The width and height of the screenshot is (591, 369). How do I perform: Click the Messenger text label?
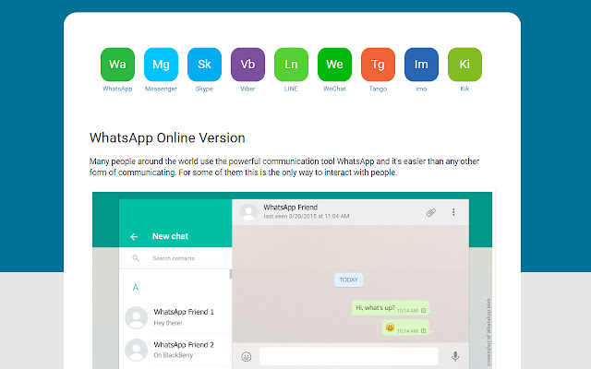(161, 89)
